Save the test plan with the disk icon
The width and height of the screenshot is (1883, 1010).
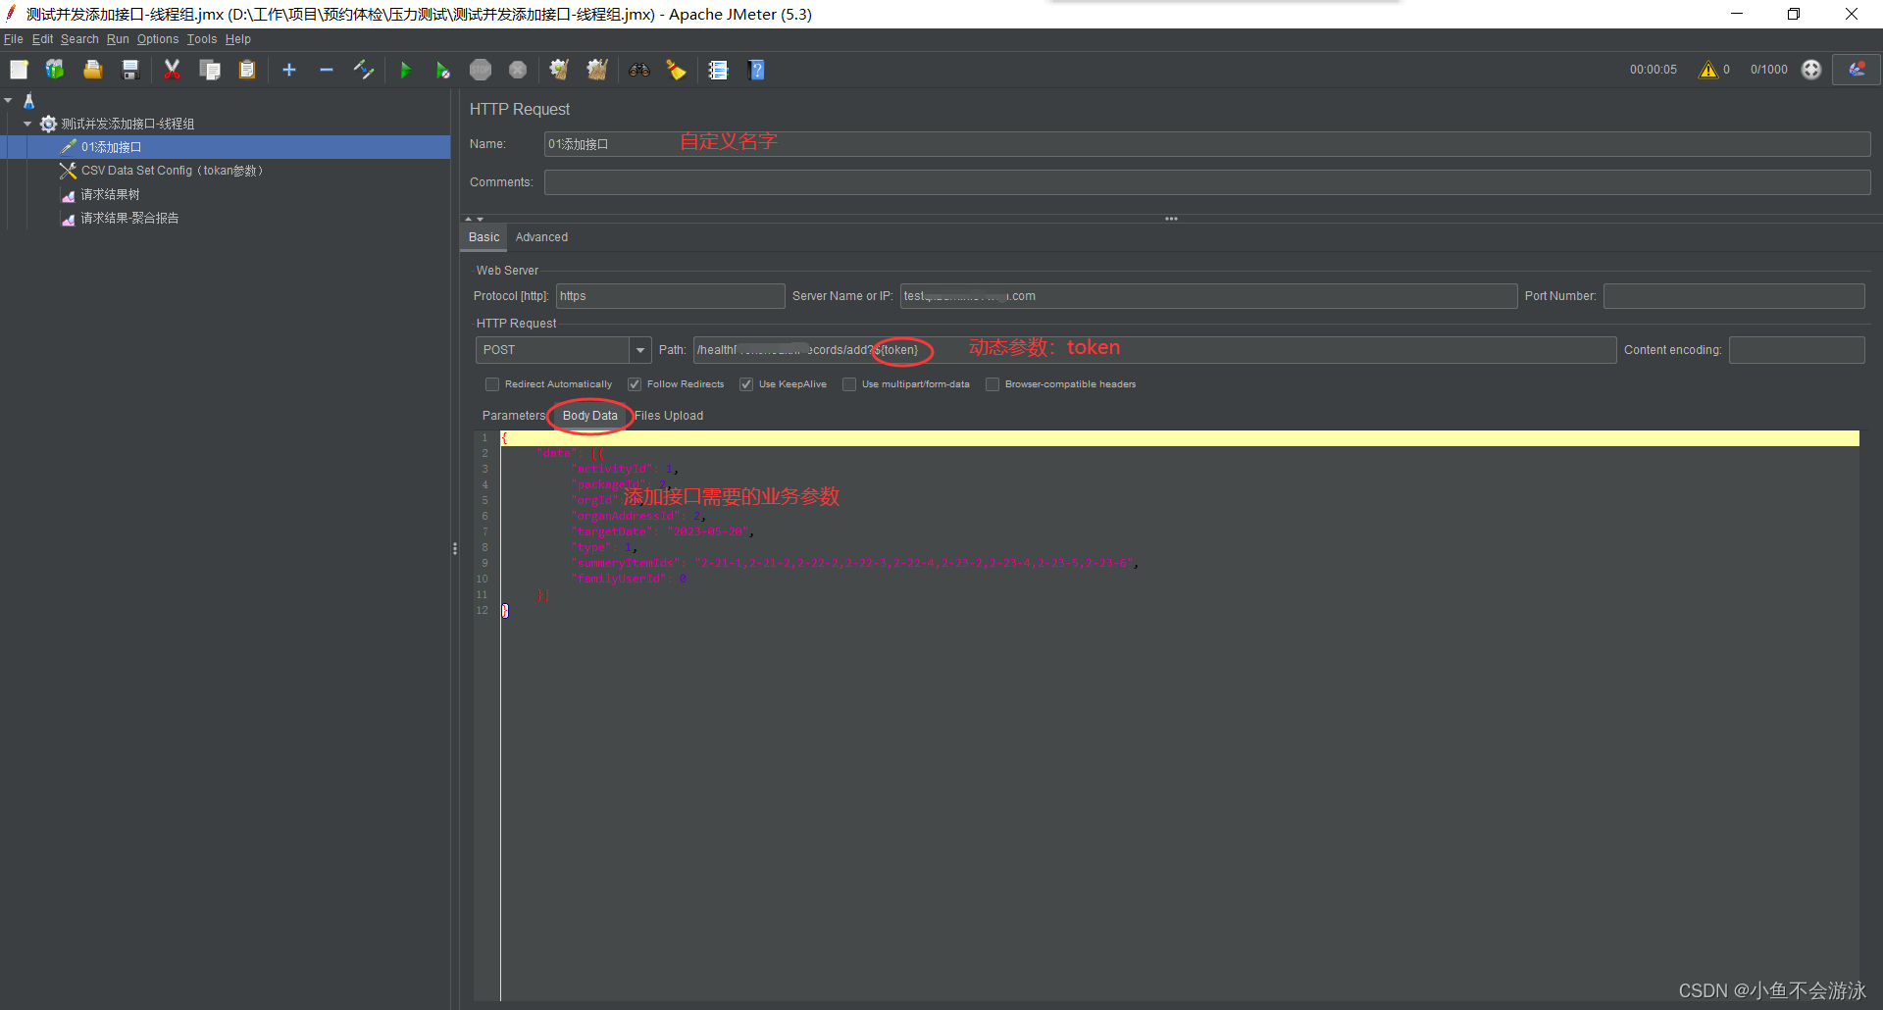tap(130, 70)
